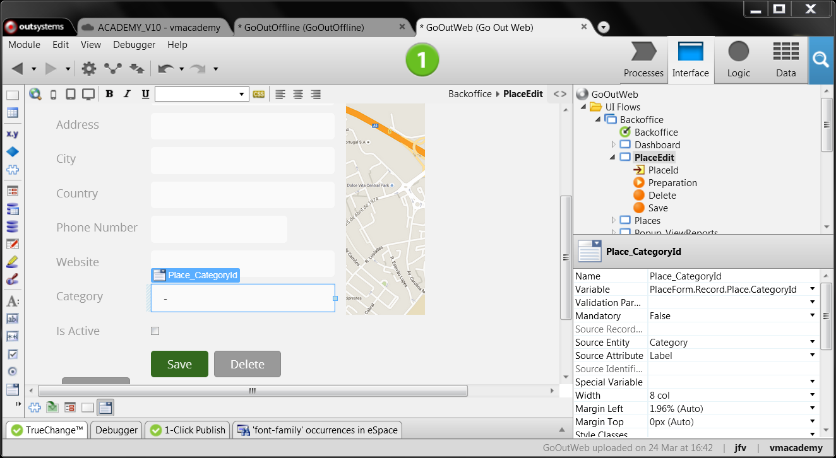836x458 pixels.
Task: Select the Checkbox widget in the toolbox
Action: pos(13,353)
